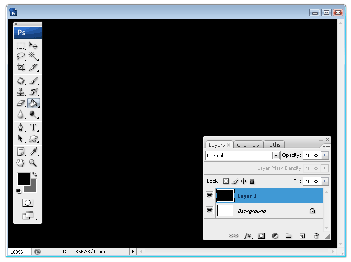Select the Layer 1 thumbnail
This screenshot has height=262, width=351.
pos(225,196)
